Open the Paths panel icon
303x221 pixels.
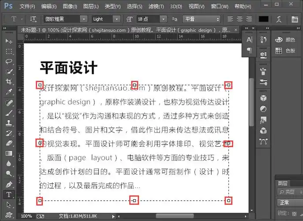tap(263, 141)
